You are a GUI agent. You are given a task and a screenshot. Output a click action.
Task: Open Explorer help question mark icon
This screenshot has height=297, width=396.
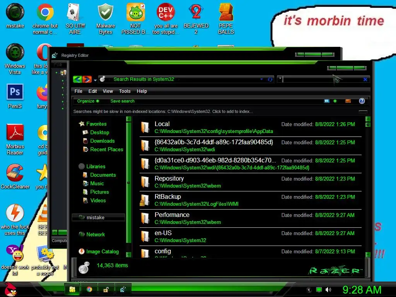click(x=362, y=101)
